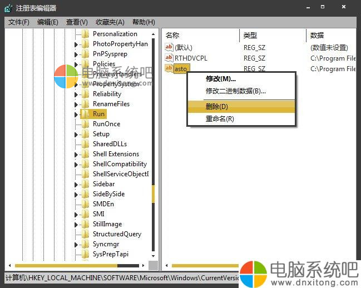Open the 查看(V) menu

pyautogui.click(x=77, y=22)
